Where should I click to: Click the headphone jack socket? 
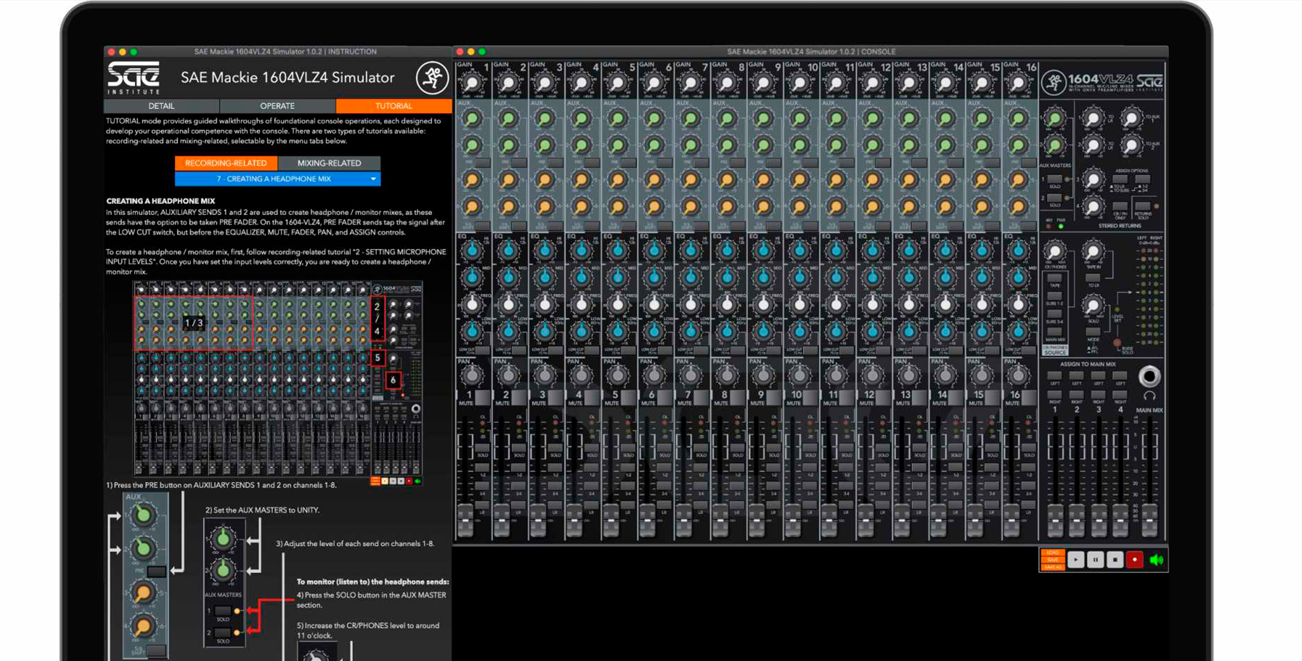1149,376
